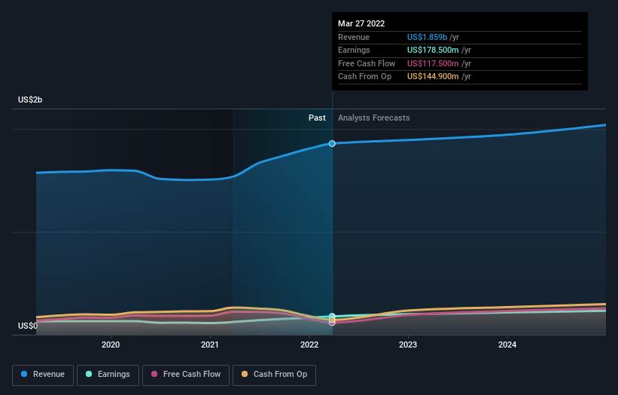
Task: Click the Analysts Forecasts label
Action: [373, 118]
